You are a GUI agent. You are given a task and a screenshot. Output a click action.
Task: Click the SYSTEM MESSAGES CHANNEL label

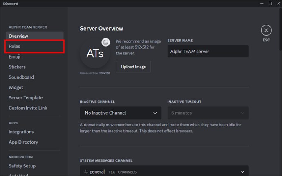(x=106, y=161)
